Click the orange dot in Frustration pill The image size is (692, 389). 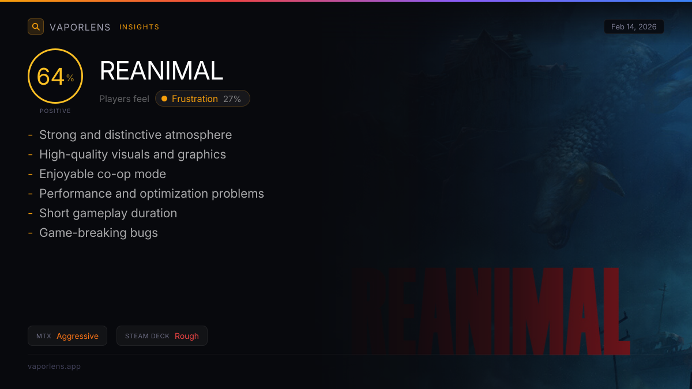point(164,99)
